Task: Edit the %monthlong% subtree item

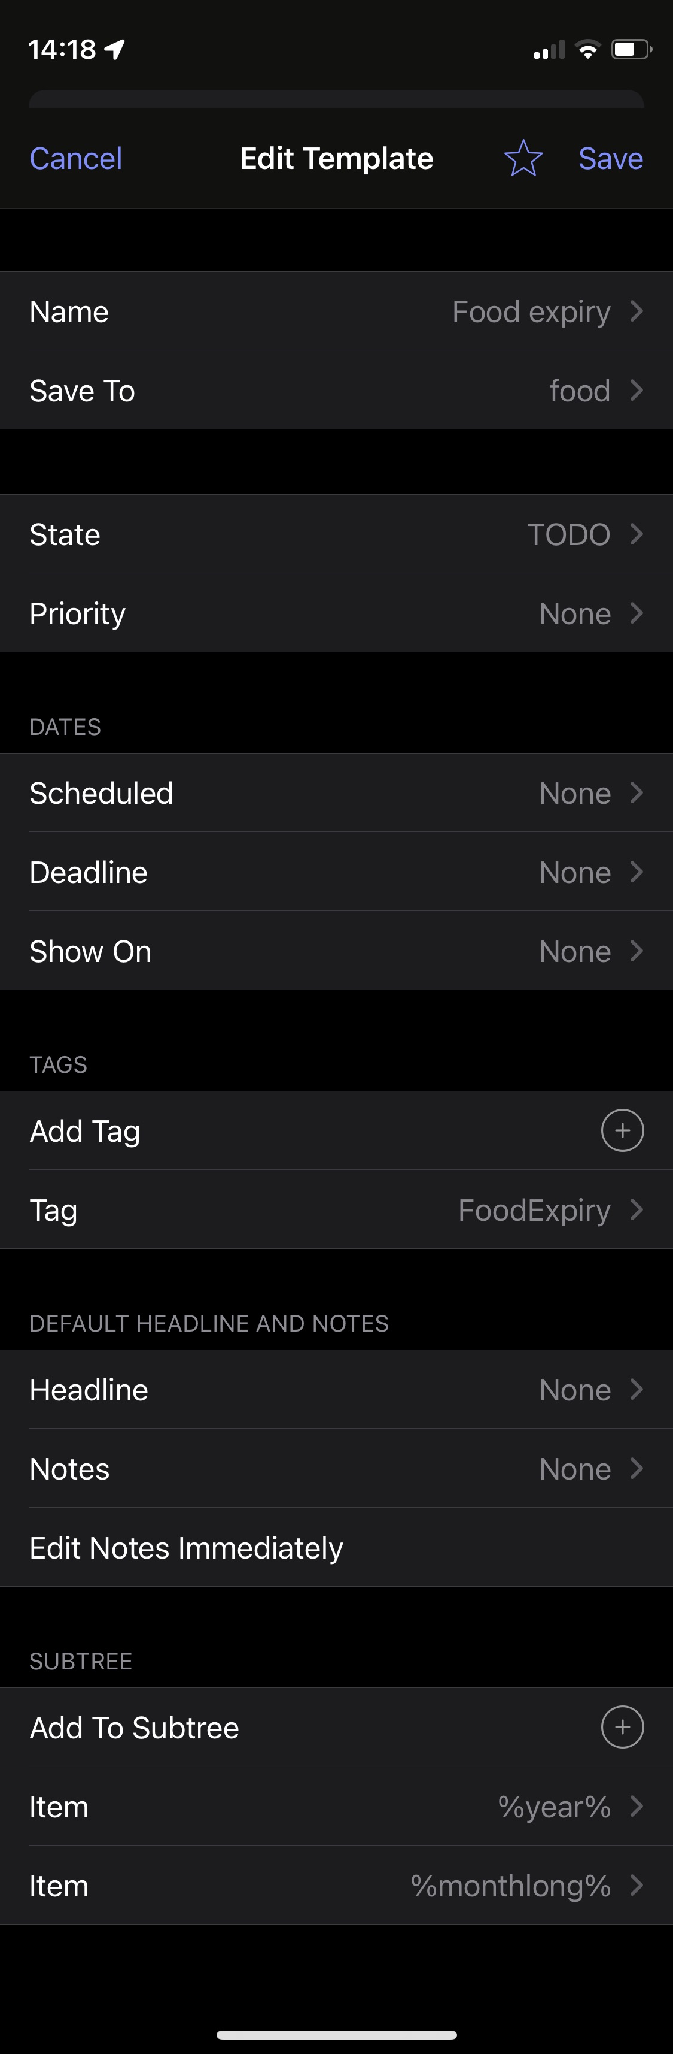Action: (336, 1885)
